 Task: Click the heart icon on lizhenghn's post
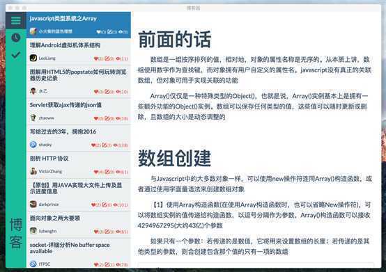point(96,232)
